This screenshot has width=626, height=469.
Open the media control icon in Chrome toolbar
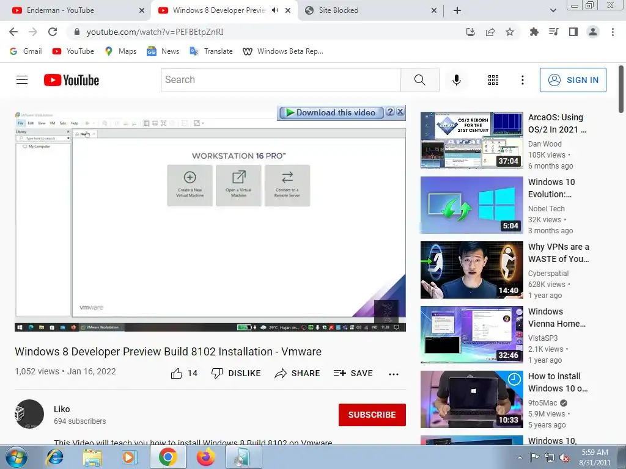(553, 32)
